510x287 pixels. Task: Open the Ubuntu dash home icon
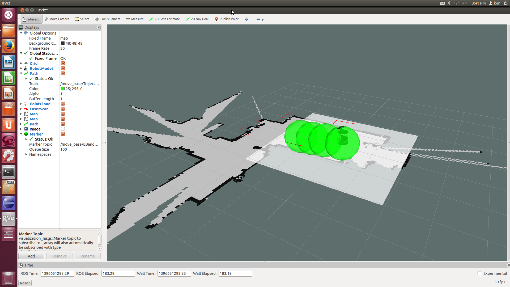(x=8, y=15)
